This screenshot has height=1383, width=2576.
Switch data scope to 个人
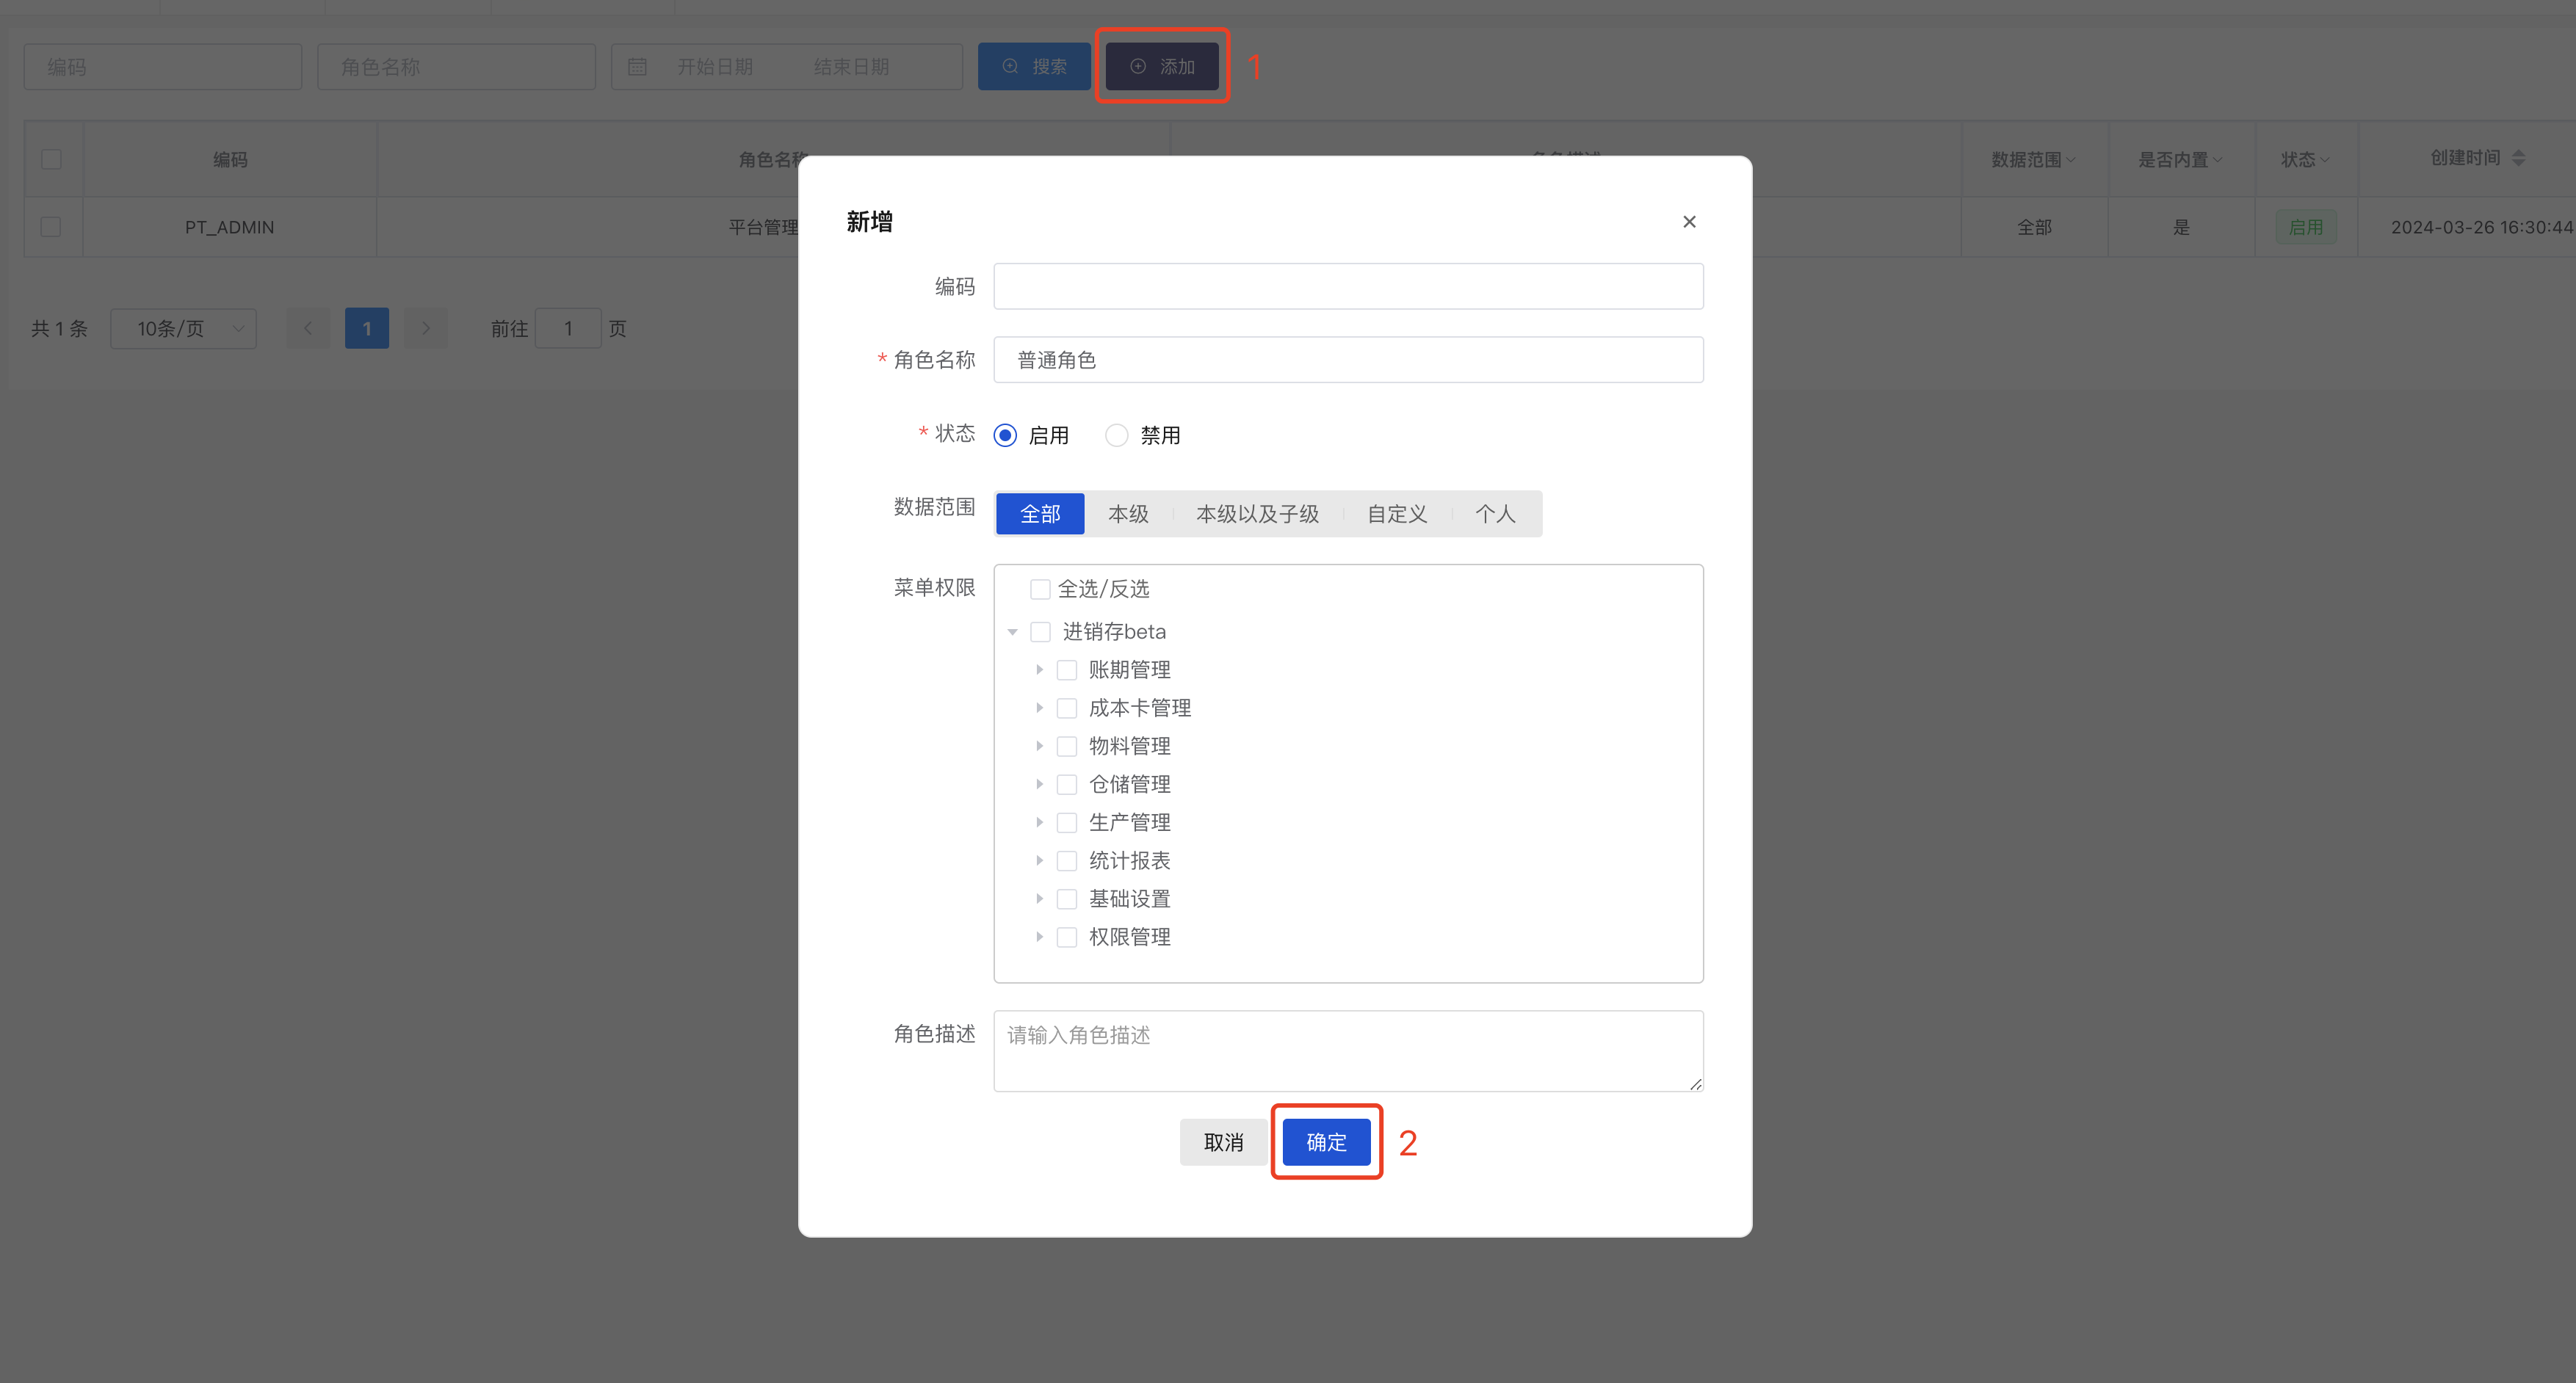1496,513
